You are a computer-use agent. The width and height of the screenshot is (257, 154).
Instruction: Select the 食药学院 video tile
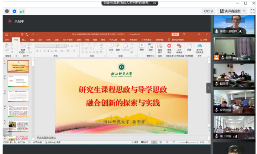coord(234,101)
